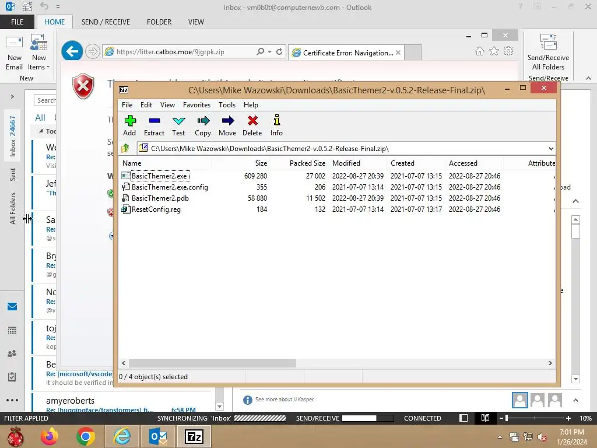This screenshot has width=597, height=448.
Task: Click the Internet Explorer back button
Action: tap(72, 51)
